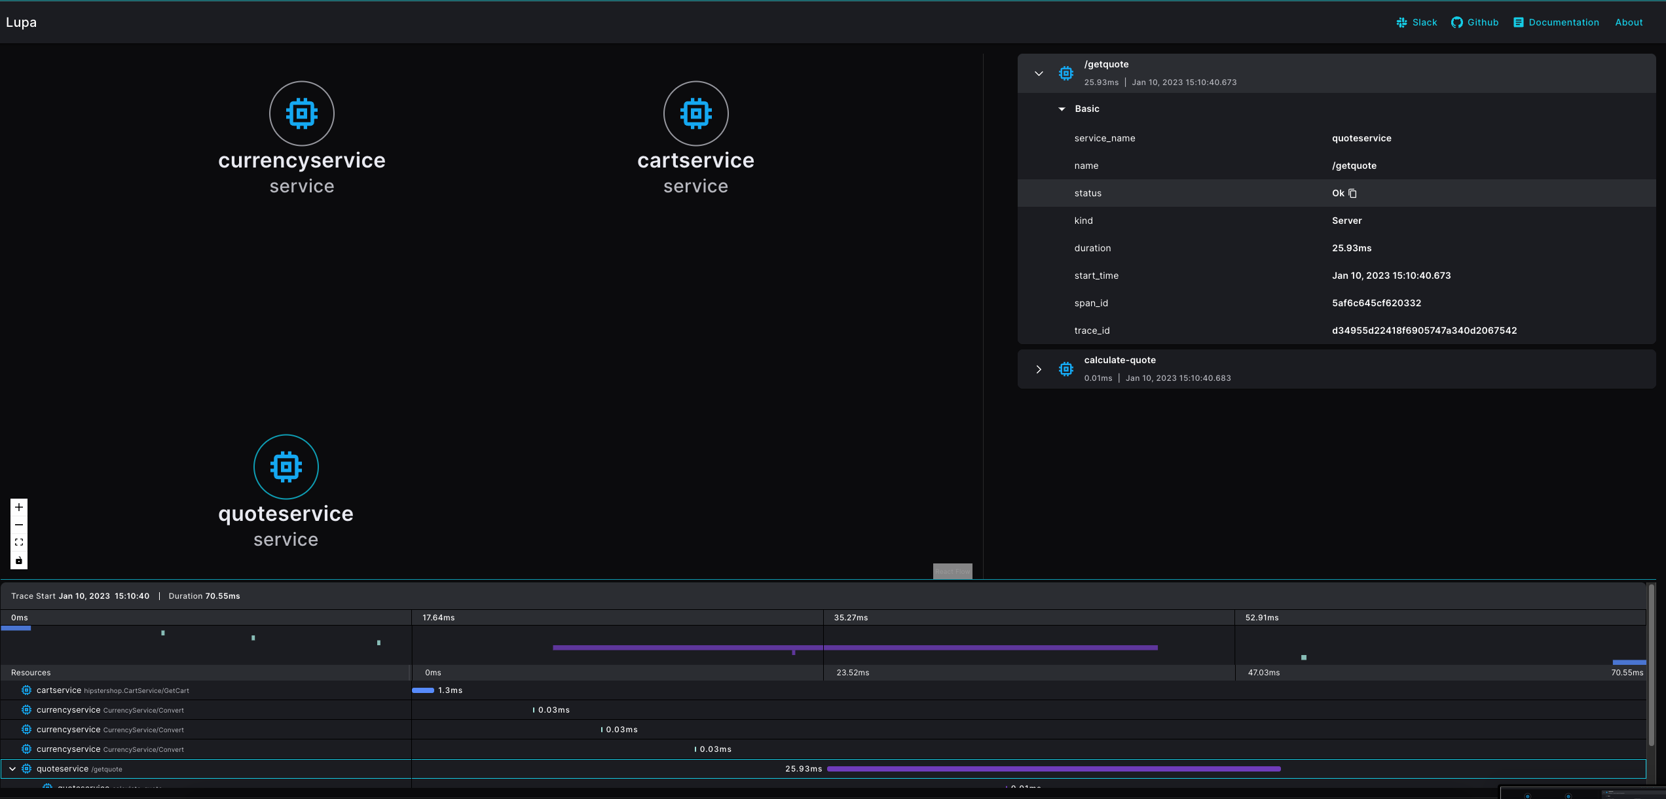Toggle graph interactivity lock
The image size is (1666, 799).
click(19, 560)
